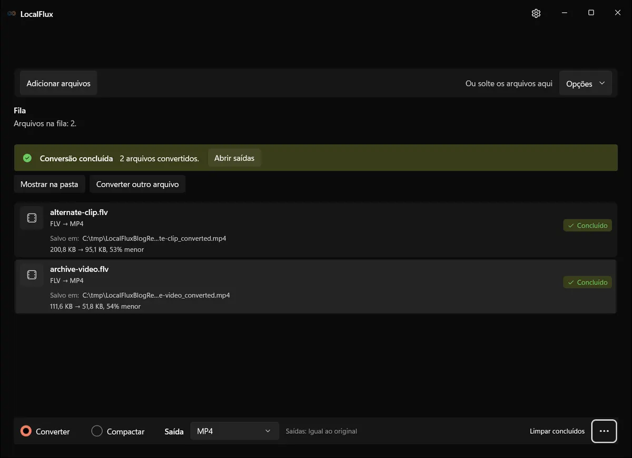632x458 pixels.
Task: Open settings gear in title bar
Action: tap(536, 14)
